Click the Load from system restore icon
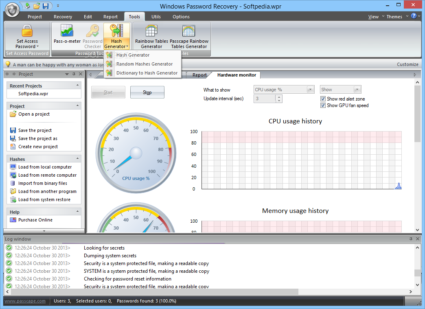Screen dimensions: 425x309 (x=13, y=199)
